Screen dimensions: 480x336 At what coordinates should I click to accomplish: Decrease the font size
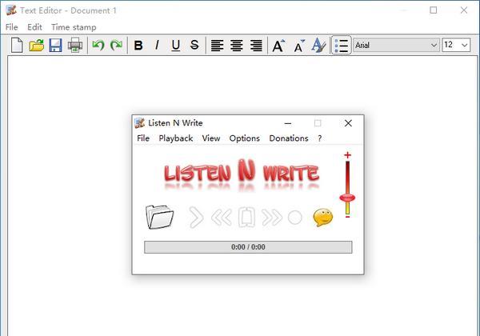click(x=299, y=46)
